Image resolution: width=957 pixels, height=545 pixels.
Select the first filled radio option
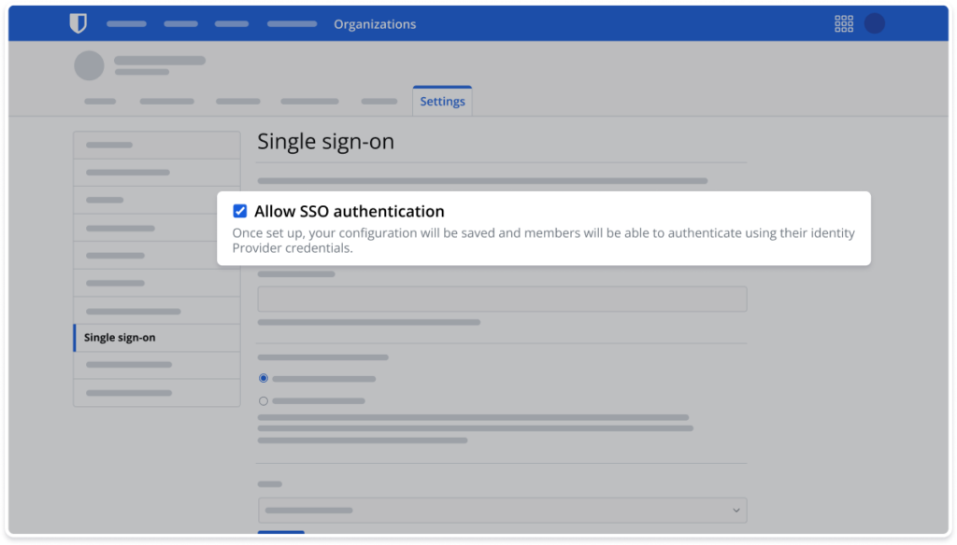click(263, 379)
